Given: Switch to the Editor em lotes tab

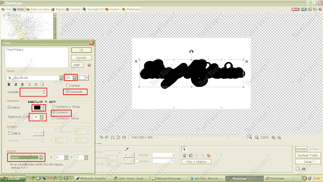Looking at the screenshot, I should pyautogui.click(x=38, y=9).
